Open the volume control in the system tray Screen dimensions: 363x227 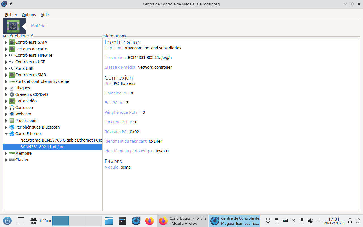(311, 221)
